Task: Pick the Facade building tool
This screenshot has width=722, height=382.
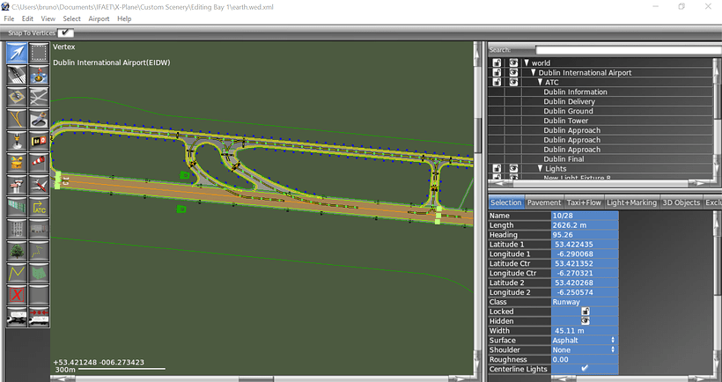Action: tap(17, 229)
